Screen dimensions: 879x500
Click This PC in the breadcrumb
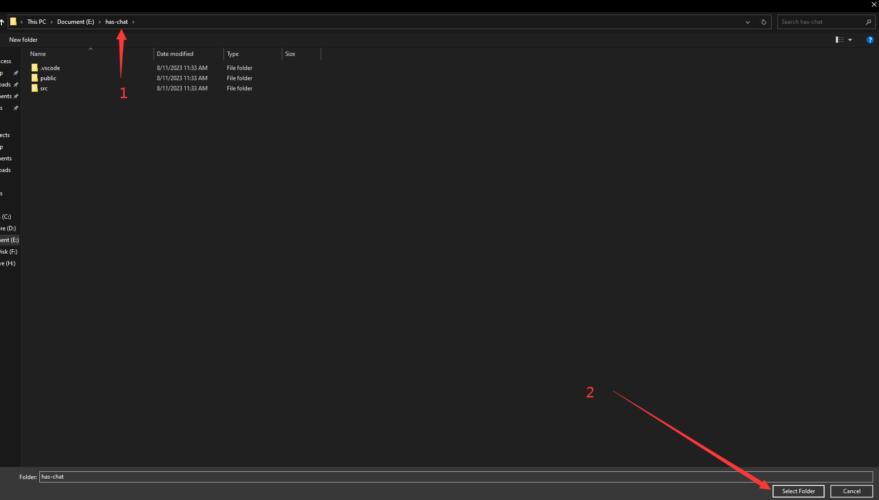point(36,22)
